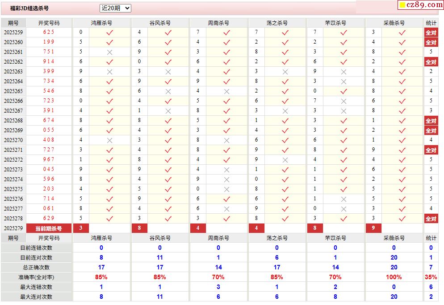Select the 鸿雁杀号 header in the top row
Screen dimensions: 444x305
click(x=101, y=23)
